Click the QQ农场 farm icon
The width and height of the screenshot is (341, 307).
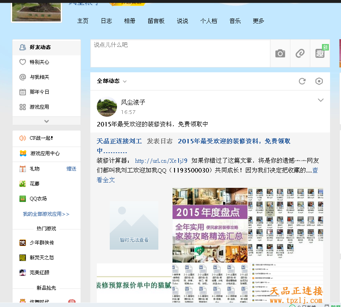[23, 199]
